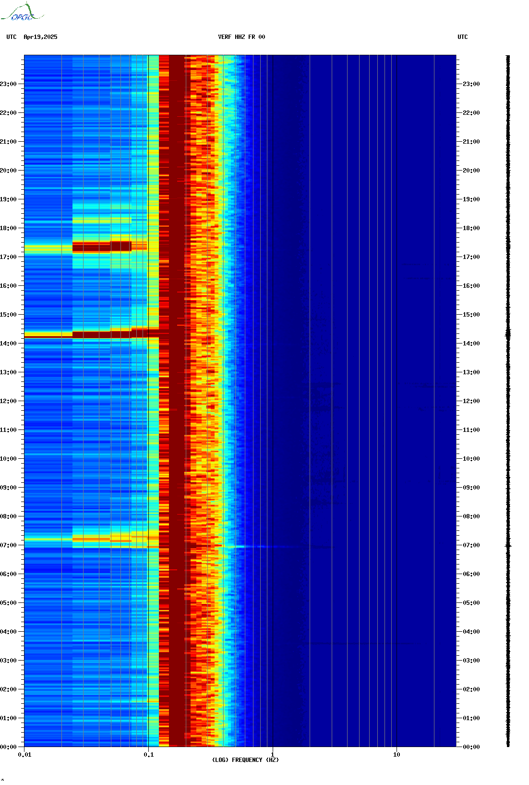Screen dimensions: 529x785
Task: Select the 1 Hz frequency axis label
Action: point(273,755)
